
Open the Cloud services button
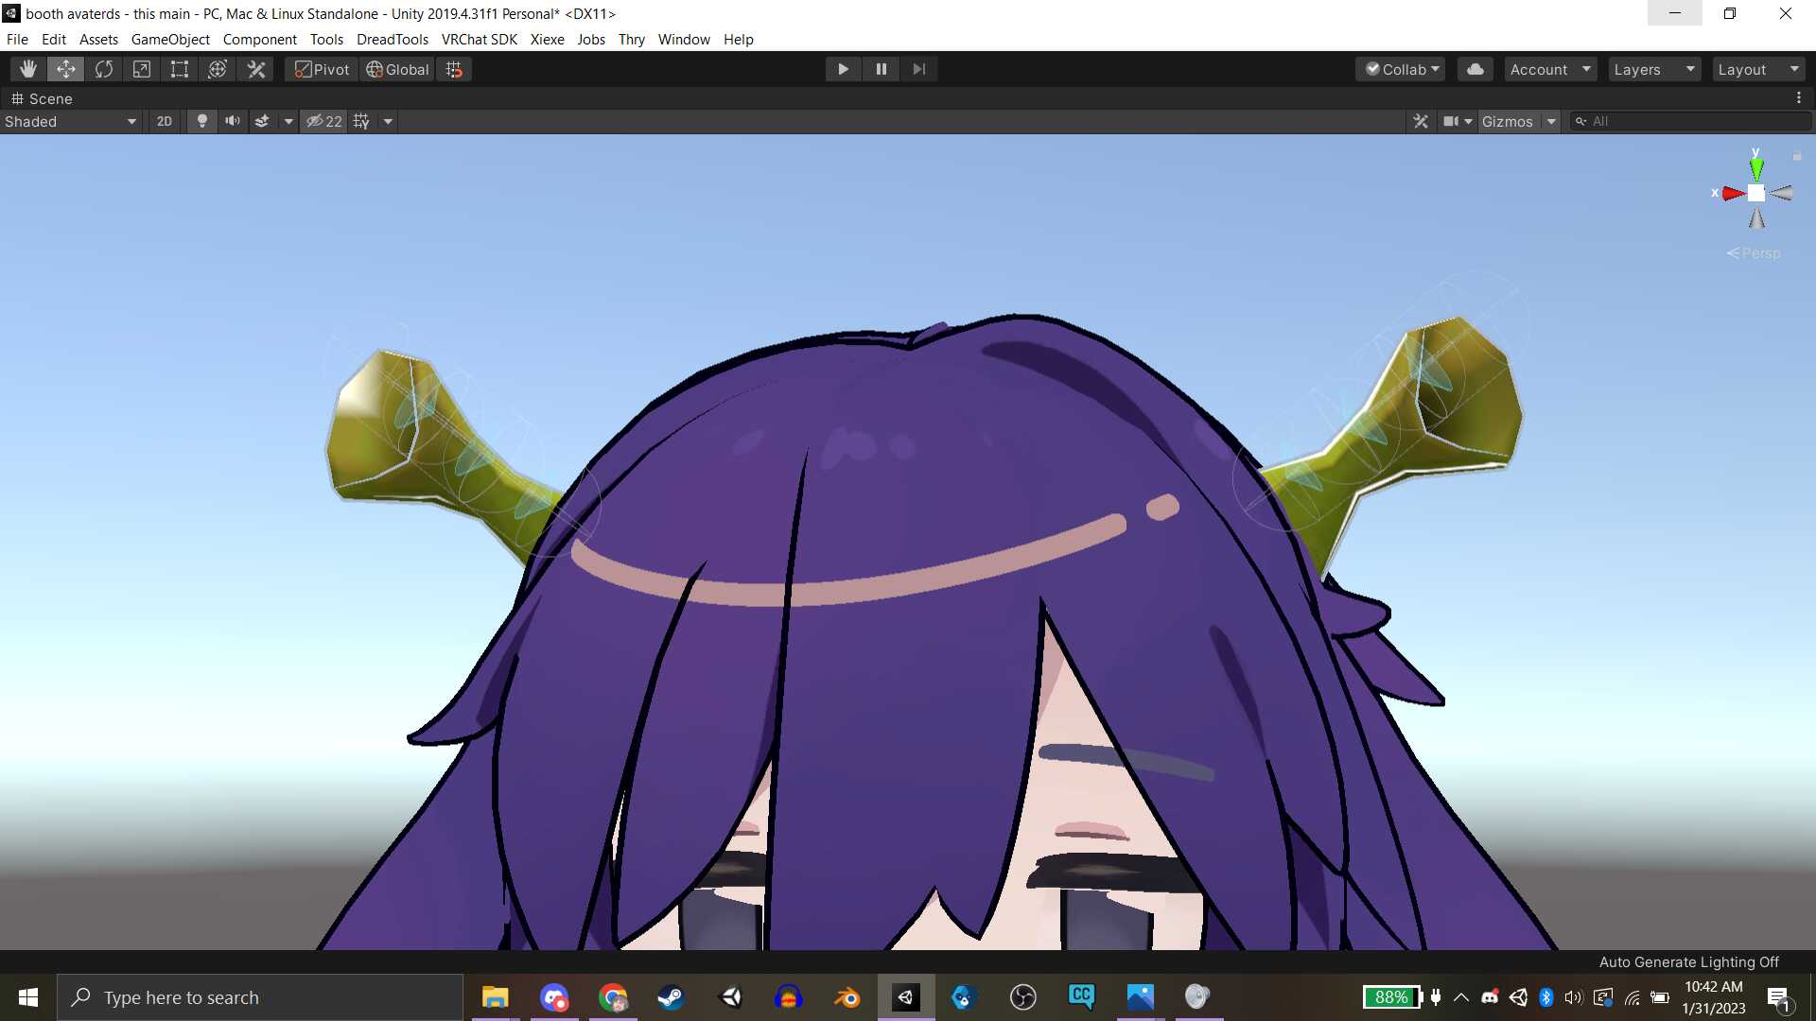pos(1475,69)
